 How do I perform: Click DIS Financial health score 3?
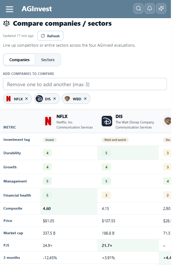(x=106, y=195)
